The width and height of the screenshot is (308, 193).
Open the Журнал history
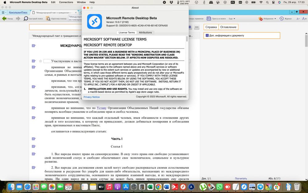285,19
